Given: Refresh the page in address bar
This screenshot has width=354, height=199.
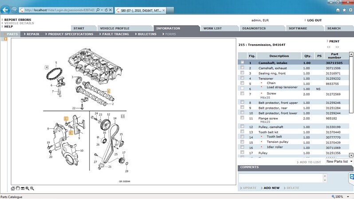Looking at the screenshot, I should [106, 10].
